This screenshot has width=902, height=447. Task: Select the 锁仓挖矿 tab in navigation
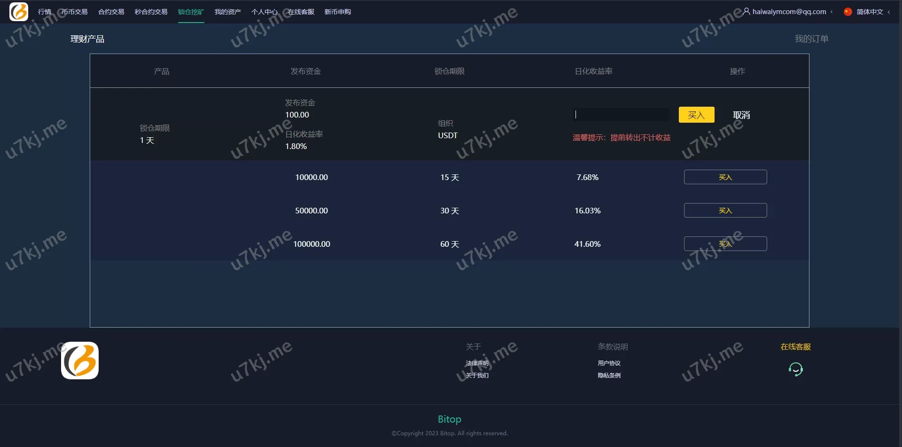point(191,12)
